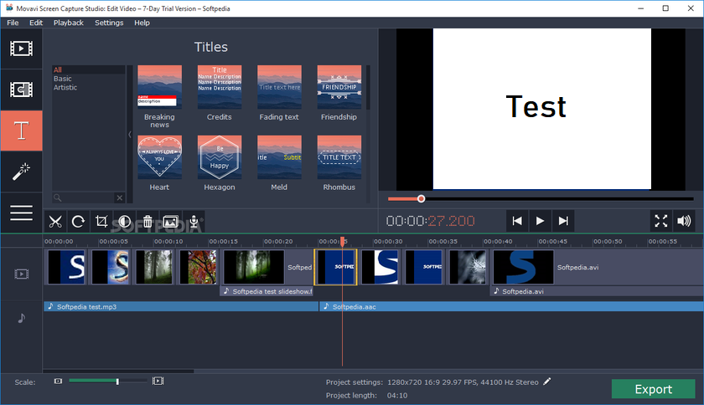Click Record audio microphone icon
This screenshot has width=704, height=405.
(x=194, y=222)
